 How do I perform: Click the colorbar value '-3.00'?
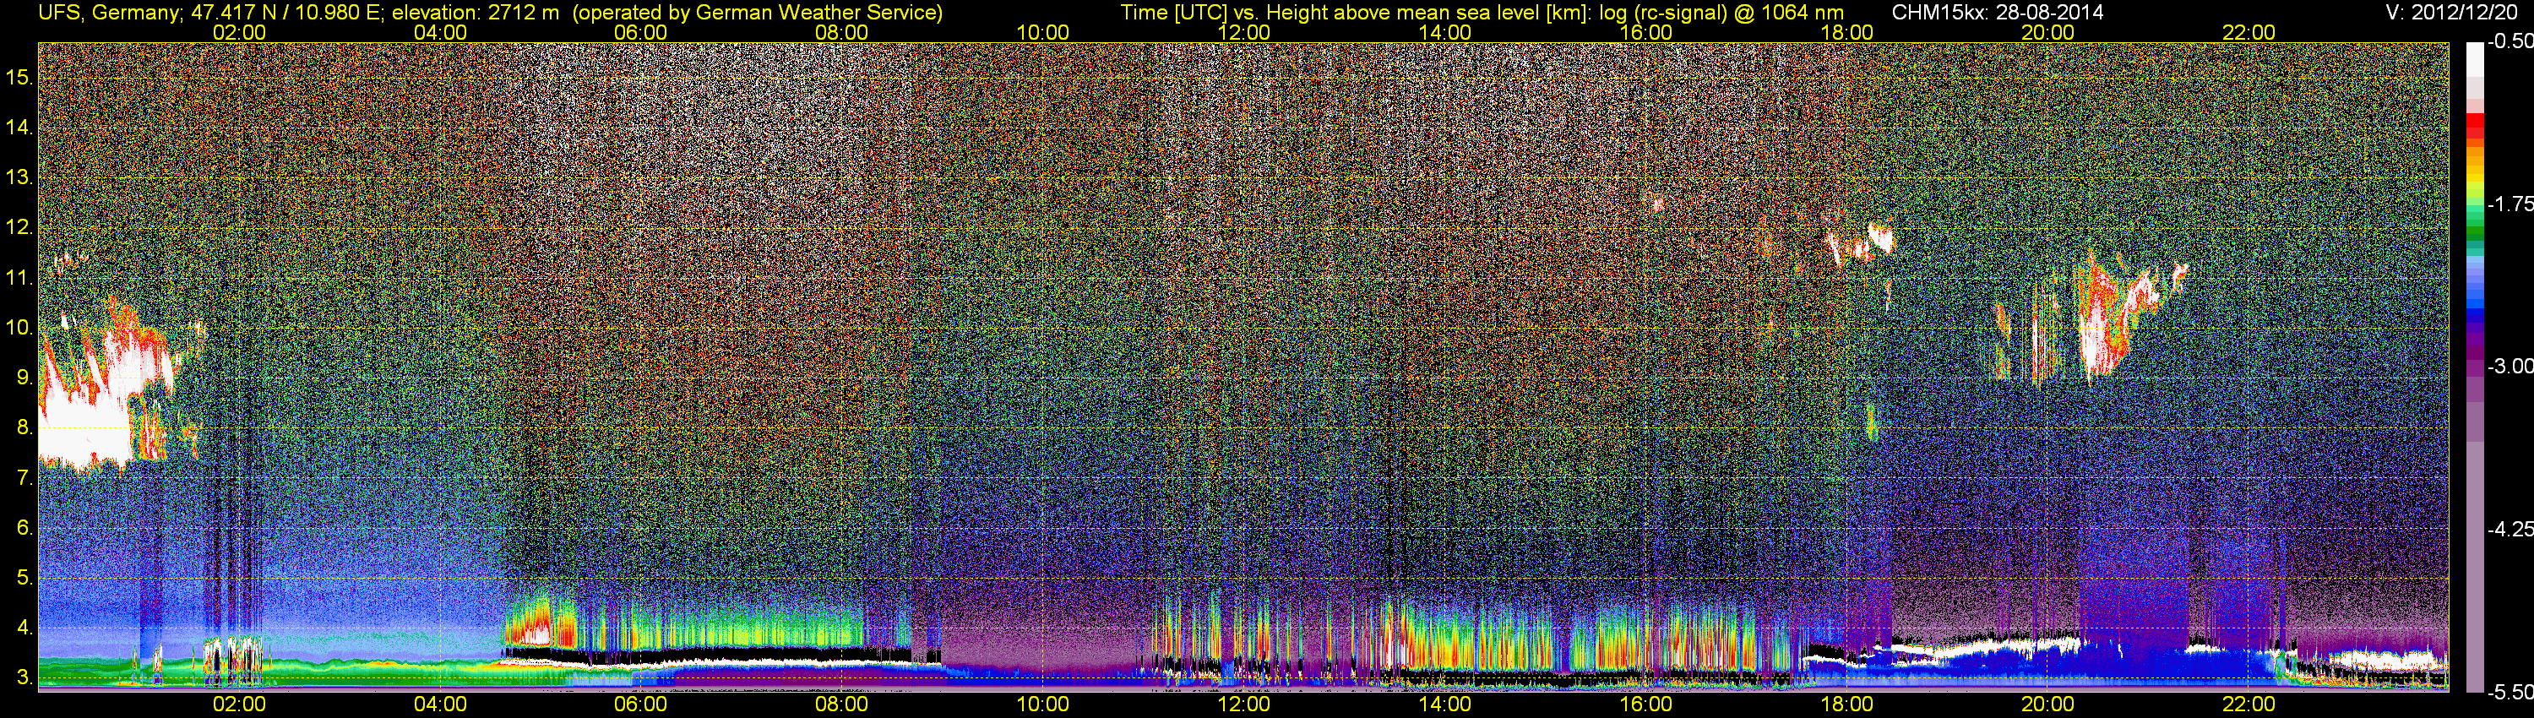pos(2510,366)
